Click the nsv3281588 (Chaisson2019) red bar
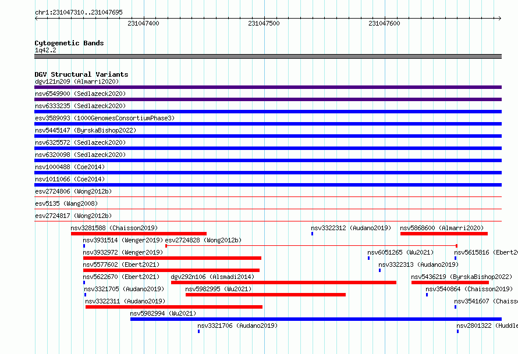 (x=139, y=234)
